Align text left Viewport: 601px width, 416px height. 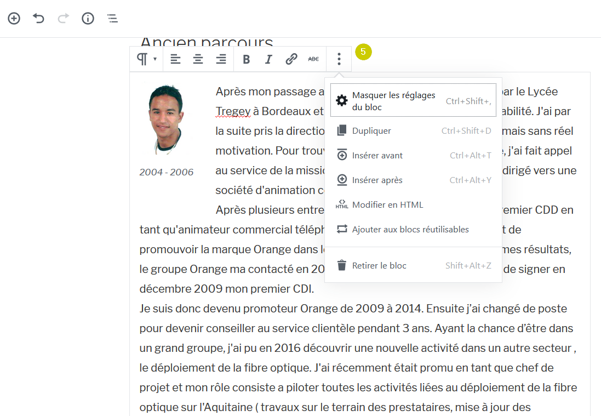click(175, 59)
